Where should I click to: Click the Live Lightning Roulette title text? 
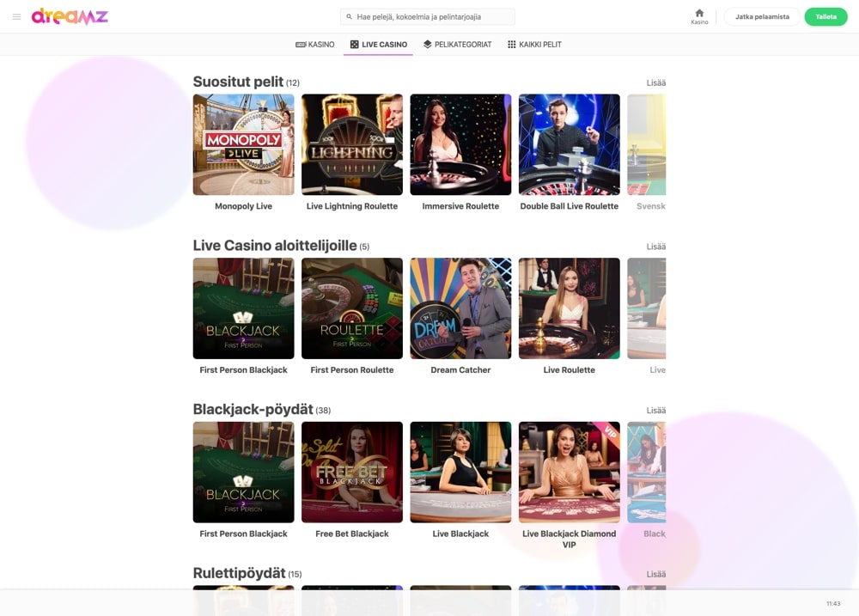tap(351, 206)
